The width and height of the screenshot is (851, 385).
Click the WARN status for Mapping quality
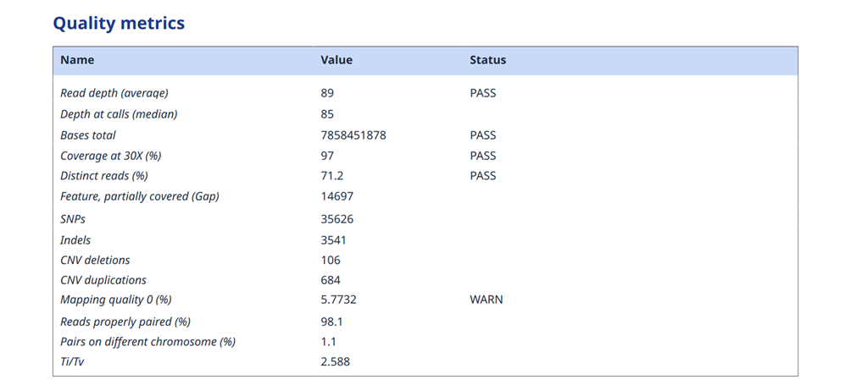coord(486,300)
